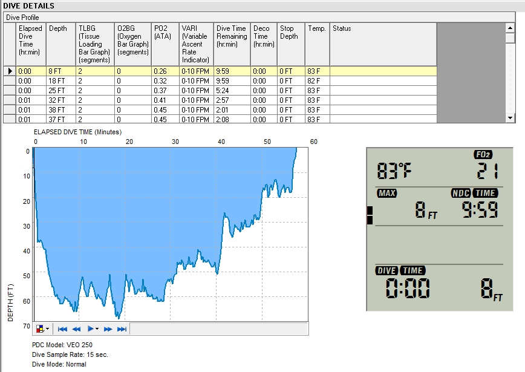Click the '37 FT' depth cell

pos(61,119)
